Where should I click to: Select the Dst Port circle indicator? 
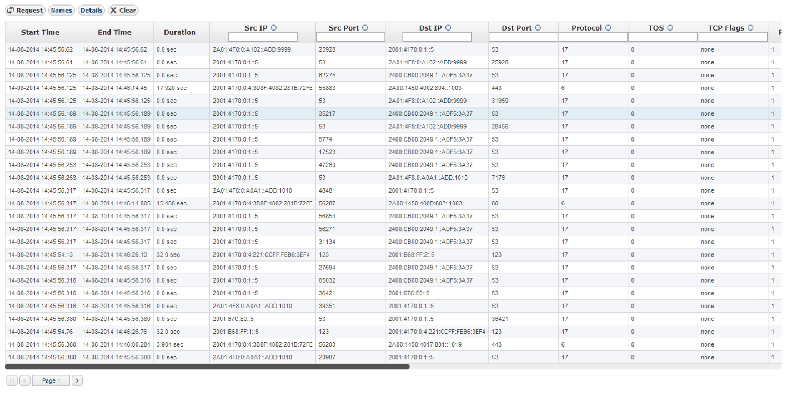tap(538, 28)
